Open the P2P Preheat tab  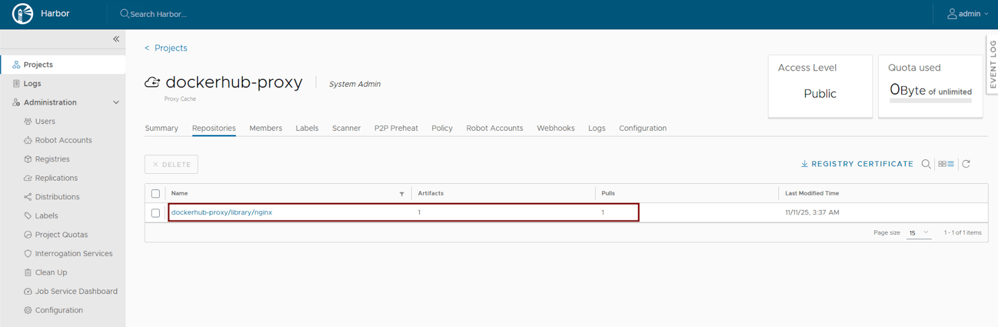(x=396, y=128)
